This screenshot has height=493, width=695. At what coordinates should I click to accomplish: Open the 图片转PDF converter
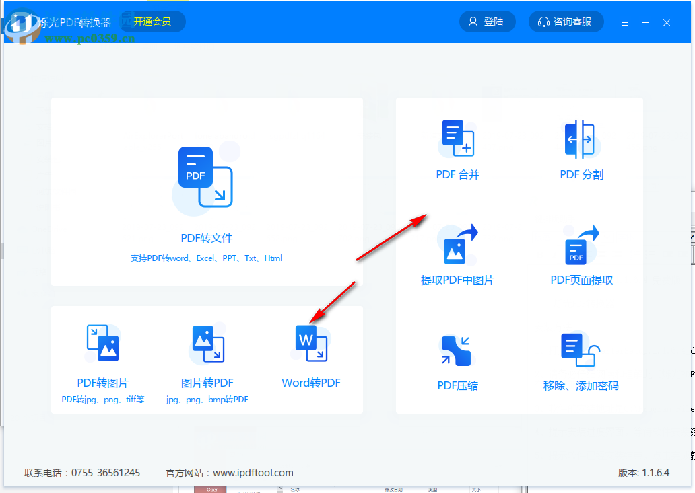coord(207,356)
